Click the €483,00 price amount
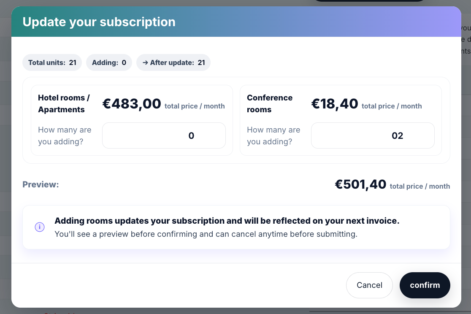 pyautogui.click(x=132, y=104)
